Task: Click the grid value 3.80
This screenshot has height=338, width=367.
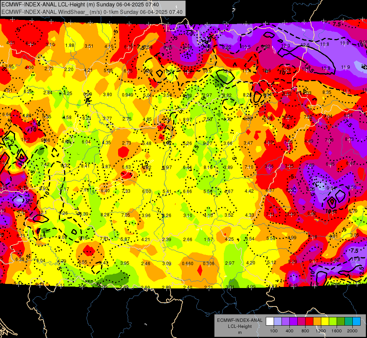Action: coord(108,95)
